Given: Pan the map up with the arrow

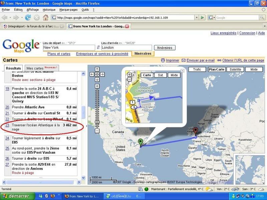Looking at the screenshot, I should [97, 69].
